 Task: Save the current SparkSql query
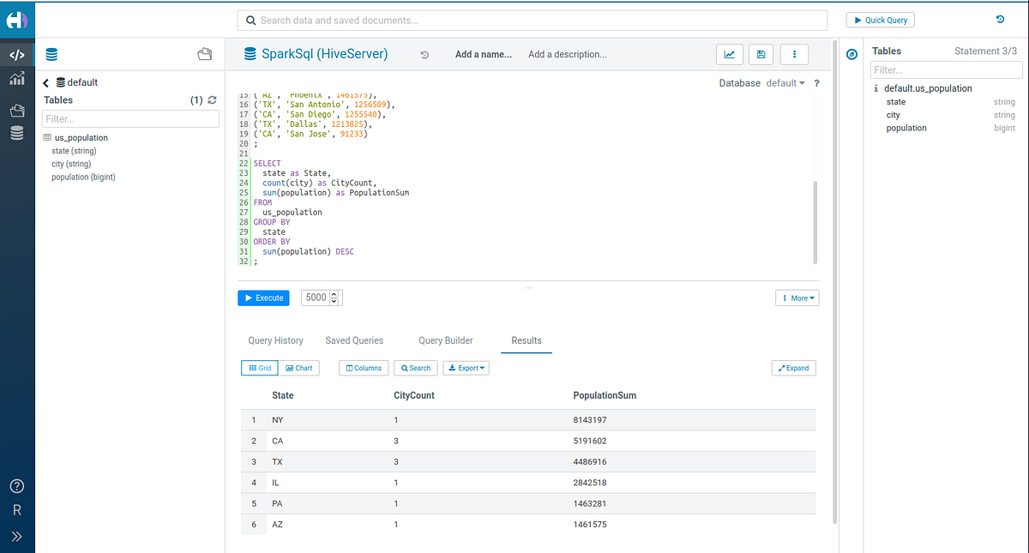pyautogui.click(x=761, y=54)
